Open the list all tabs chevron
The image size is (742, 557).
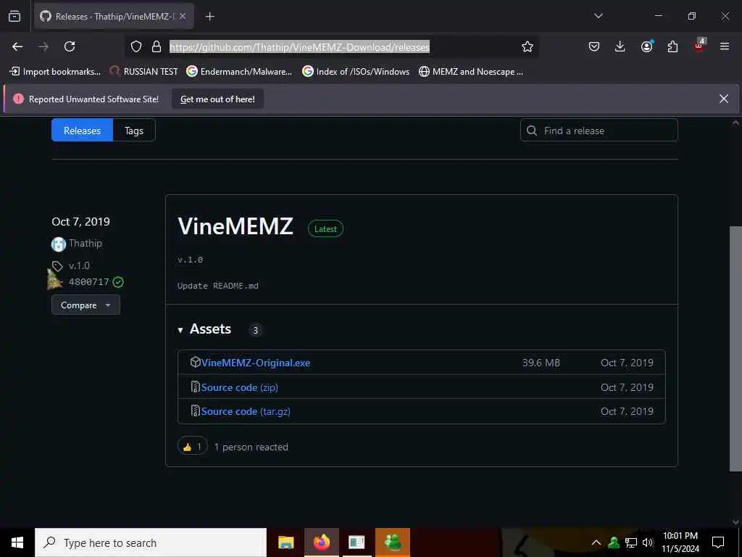[x=598, y=16]
